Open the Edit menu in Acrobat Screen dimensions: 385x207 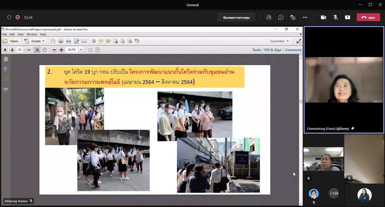pos(12,34)
